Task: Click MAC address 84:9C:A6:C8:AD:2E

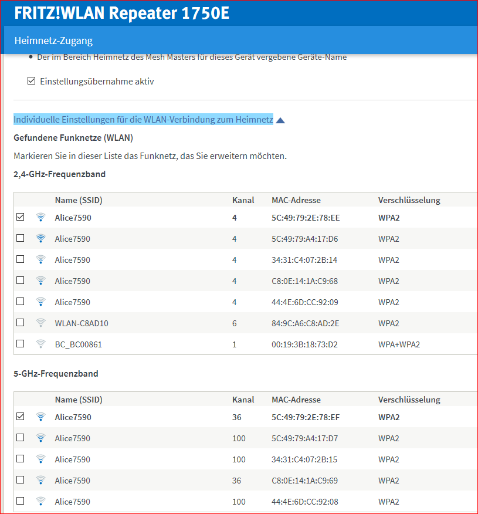Action: pos(306,323)
